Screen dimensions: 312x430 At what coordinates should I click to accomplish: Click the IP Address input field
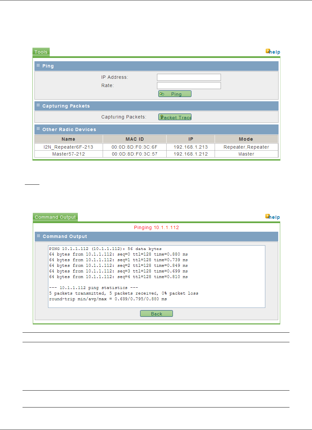coord(189,77)
